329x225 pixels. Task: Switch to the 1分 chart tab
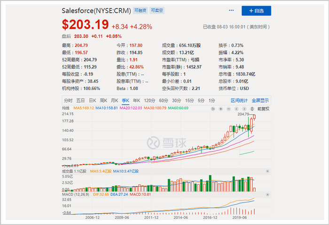tap(211, 101)
